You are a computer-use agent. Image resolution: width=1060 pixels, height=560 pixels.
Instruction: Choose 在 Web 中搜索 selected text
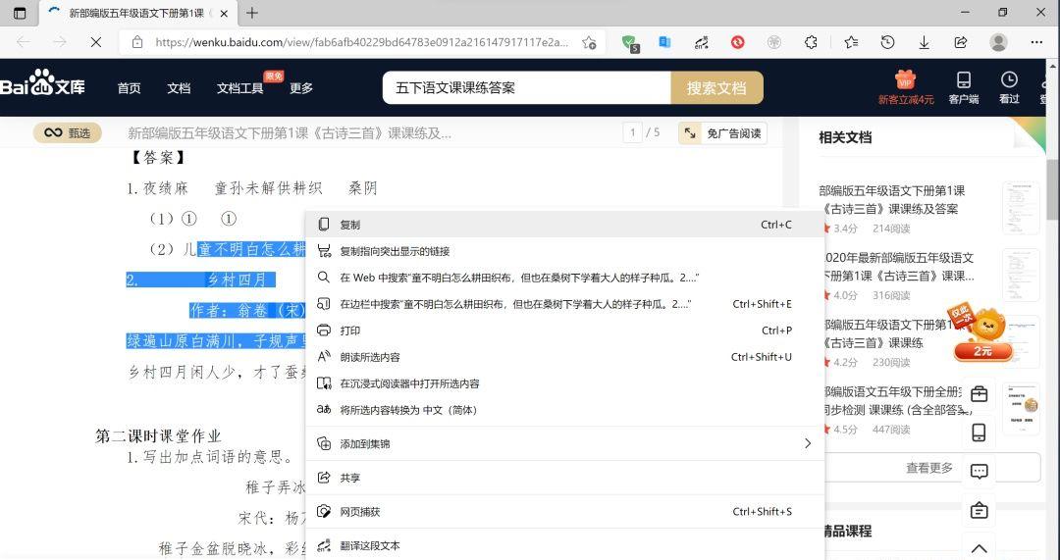pos(565,278)
